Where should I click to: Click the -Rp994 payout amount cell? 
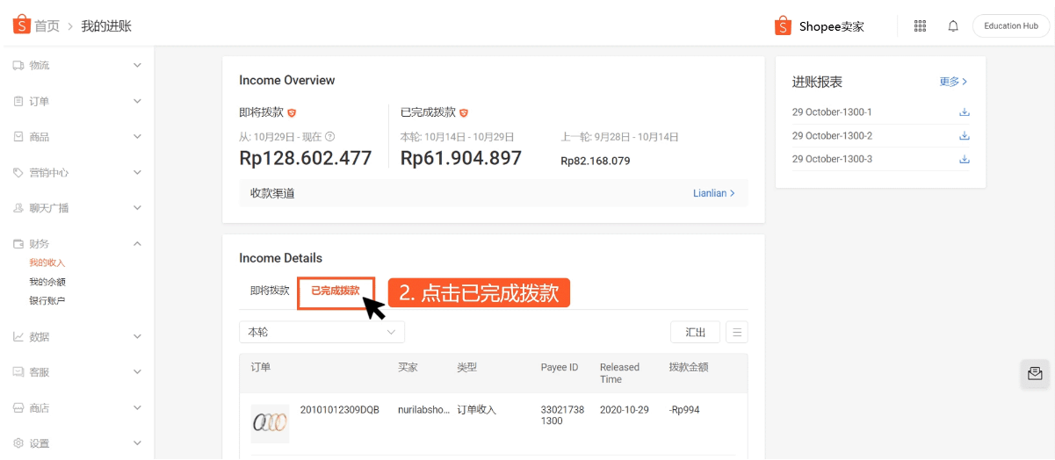[x=684, y=410]
